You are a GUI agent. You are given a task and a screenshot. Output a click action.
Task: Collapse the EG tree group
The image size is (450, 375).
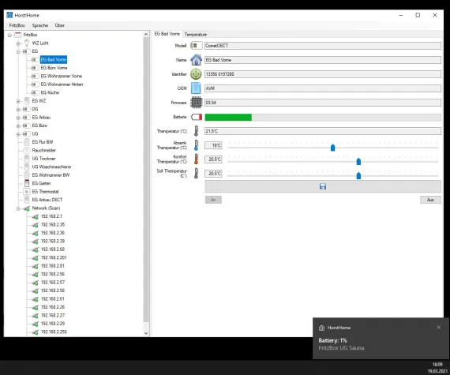18,51
